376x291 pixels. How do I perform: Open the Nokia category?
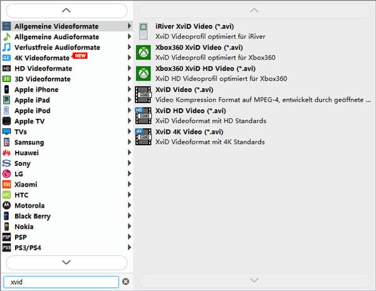click(67, 227)
